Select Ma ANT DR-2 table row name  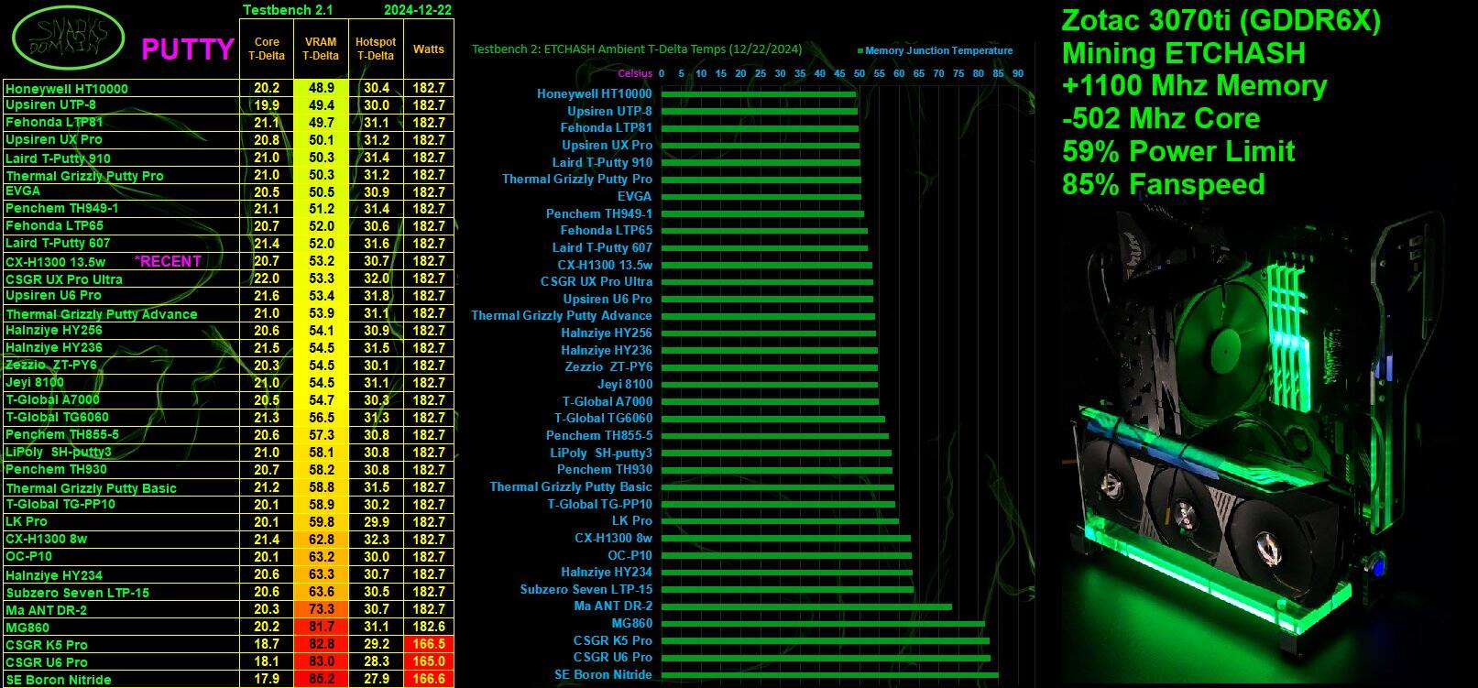(x=46, y=609)
